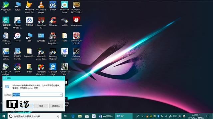This screenshot has height=119, width=213.
Task: Select the Microsoft Visual Basic desktop icon
Action: [x=41, y=54]
